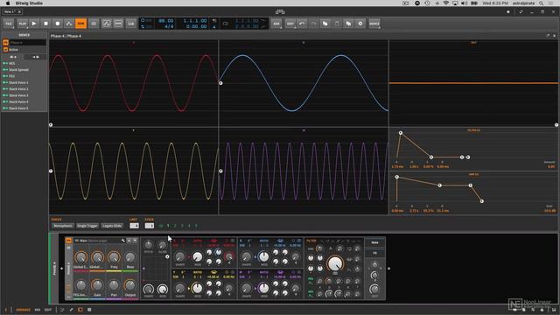
Task: Select the Phase-4 device in the list
Action: click(24, 43)
